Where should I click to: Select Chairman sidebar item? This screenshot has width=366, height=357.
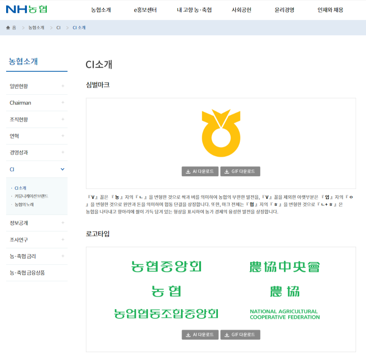pyautogui.click(x=20, y=103)
